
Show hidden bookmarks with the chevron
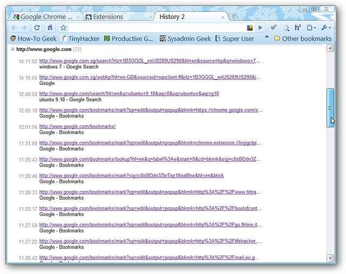pyautogui.click(x=267, y=38)
